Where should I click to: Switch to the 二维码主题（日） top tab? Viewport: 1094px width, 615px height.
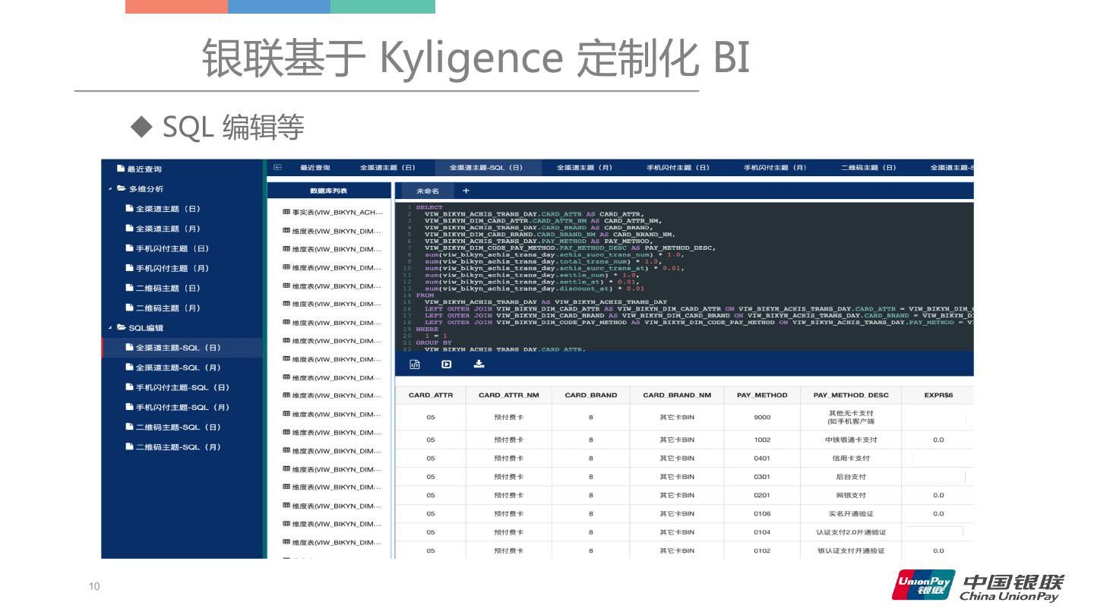868,168
